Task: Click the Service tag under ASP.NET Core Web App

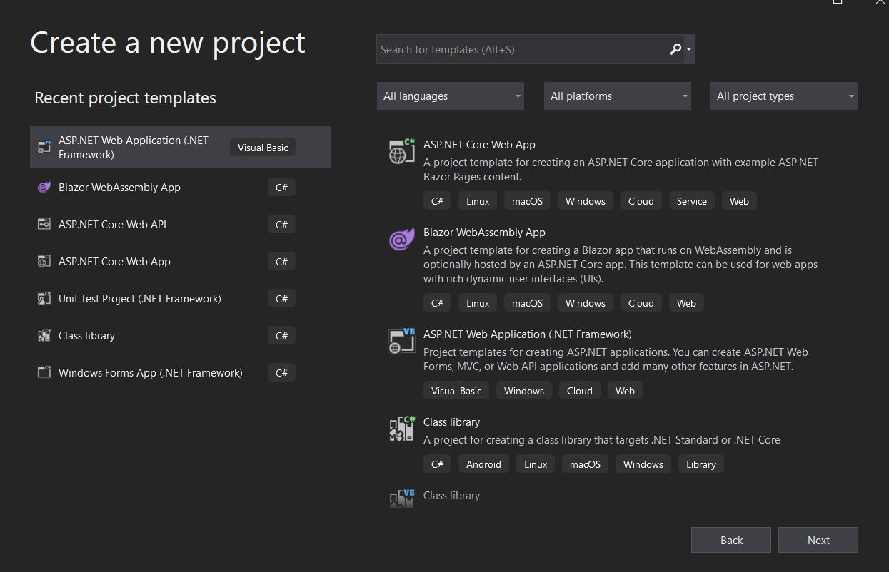Action: point(691,201)
